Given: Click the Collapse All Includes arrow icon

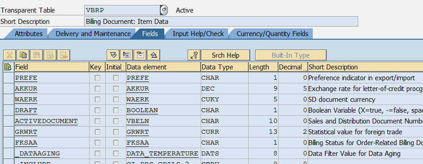Looking at the screenshot, I should point(154,55).
